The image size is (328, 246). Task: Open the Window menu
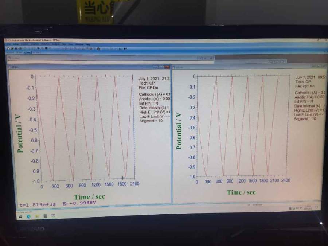tap(79, 44)
